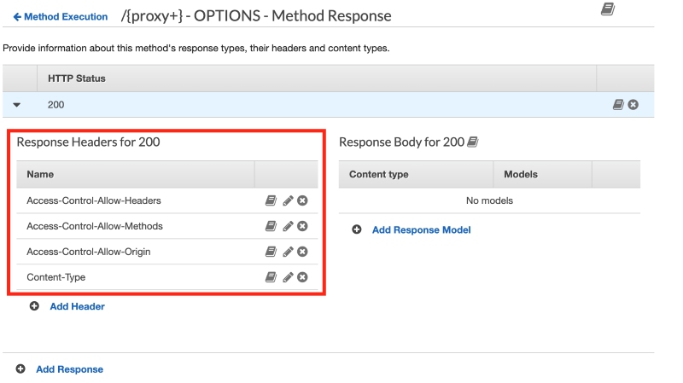Collapse the 200 status row arrow
This screenshot has height=383, width=683.
click(x=16, y=104)
